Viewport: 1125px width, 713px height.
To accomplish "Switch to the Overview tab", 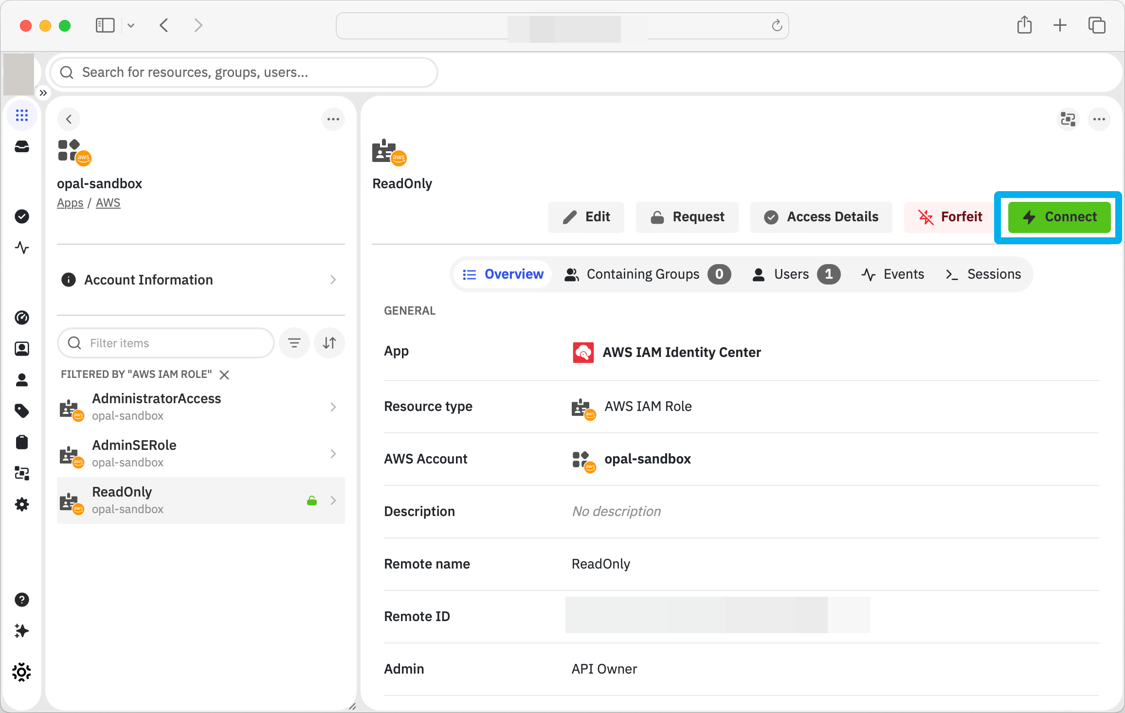I will (x=503, y=274).
